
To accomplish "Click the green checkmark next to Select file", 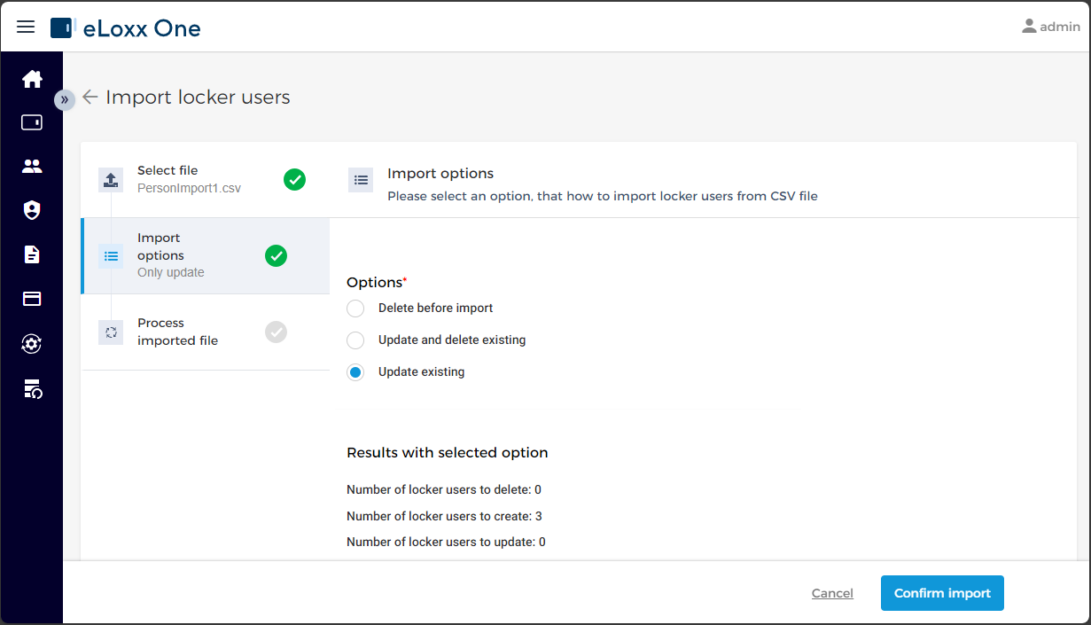I will (x=294, y=180).
